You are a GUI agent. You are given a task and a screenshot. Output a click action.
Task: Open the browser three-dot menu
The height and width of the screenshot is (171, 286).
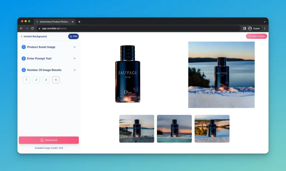pyautogui.click(x=265, y=28)
